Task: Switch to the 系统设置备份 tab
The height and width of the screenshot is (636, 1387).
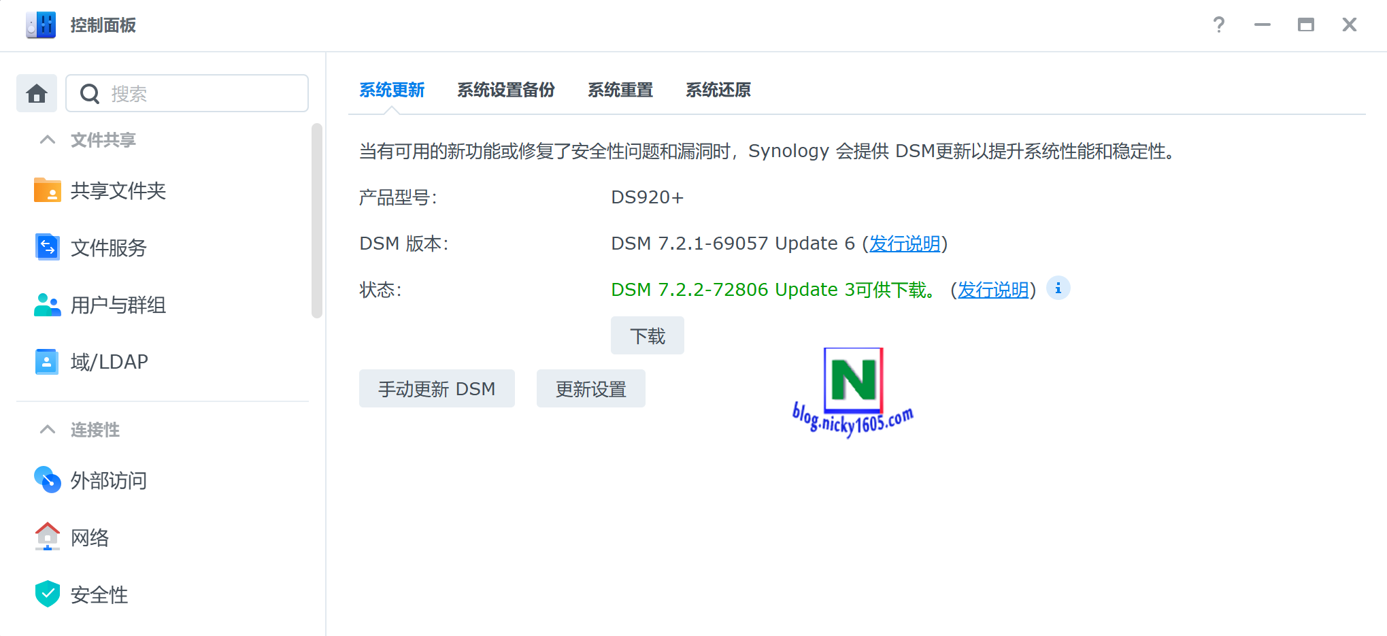Action: click(506, 90)
